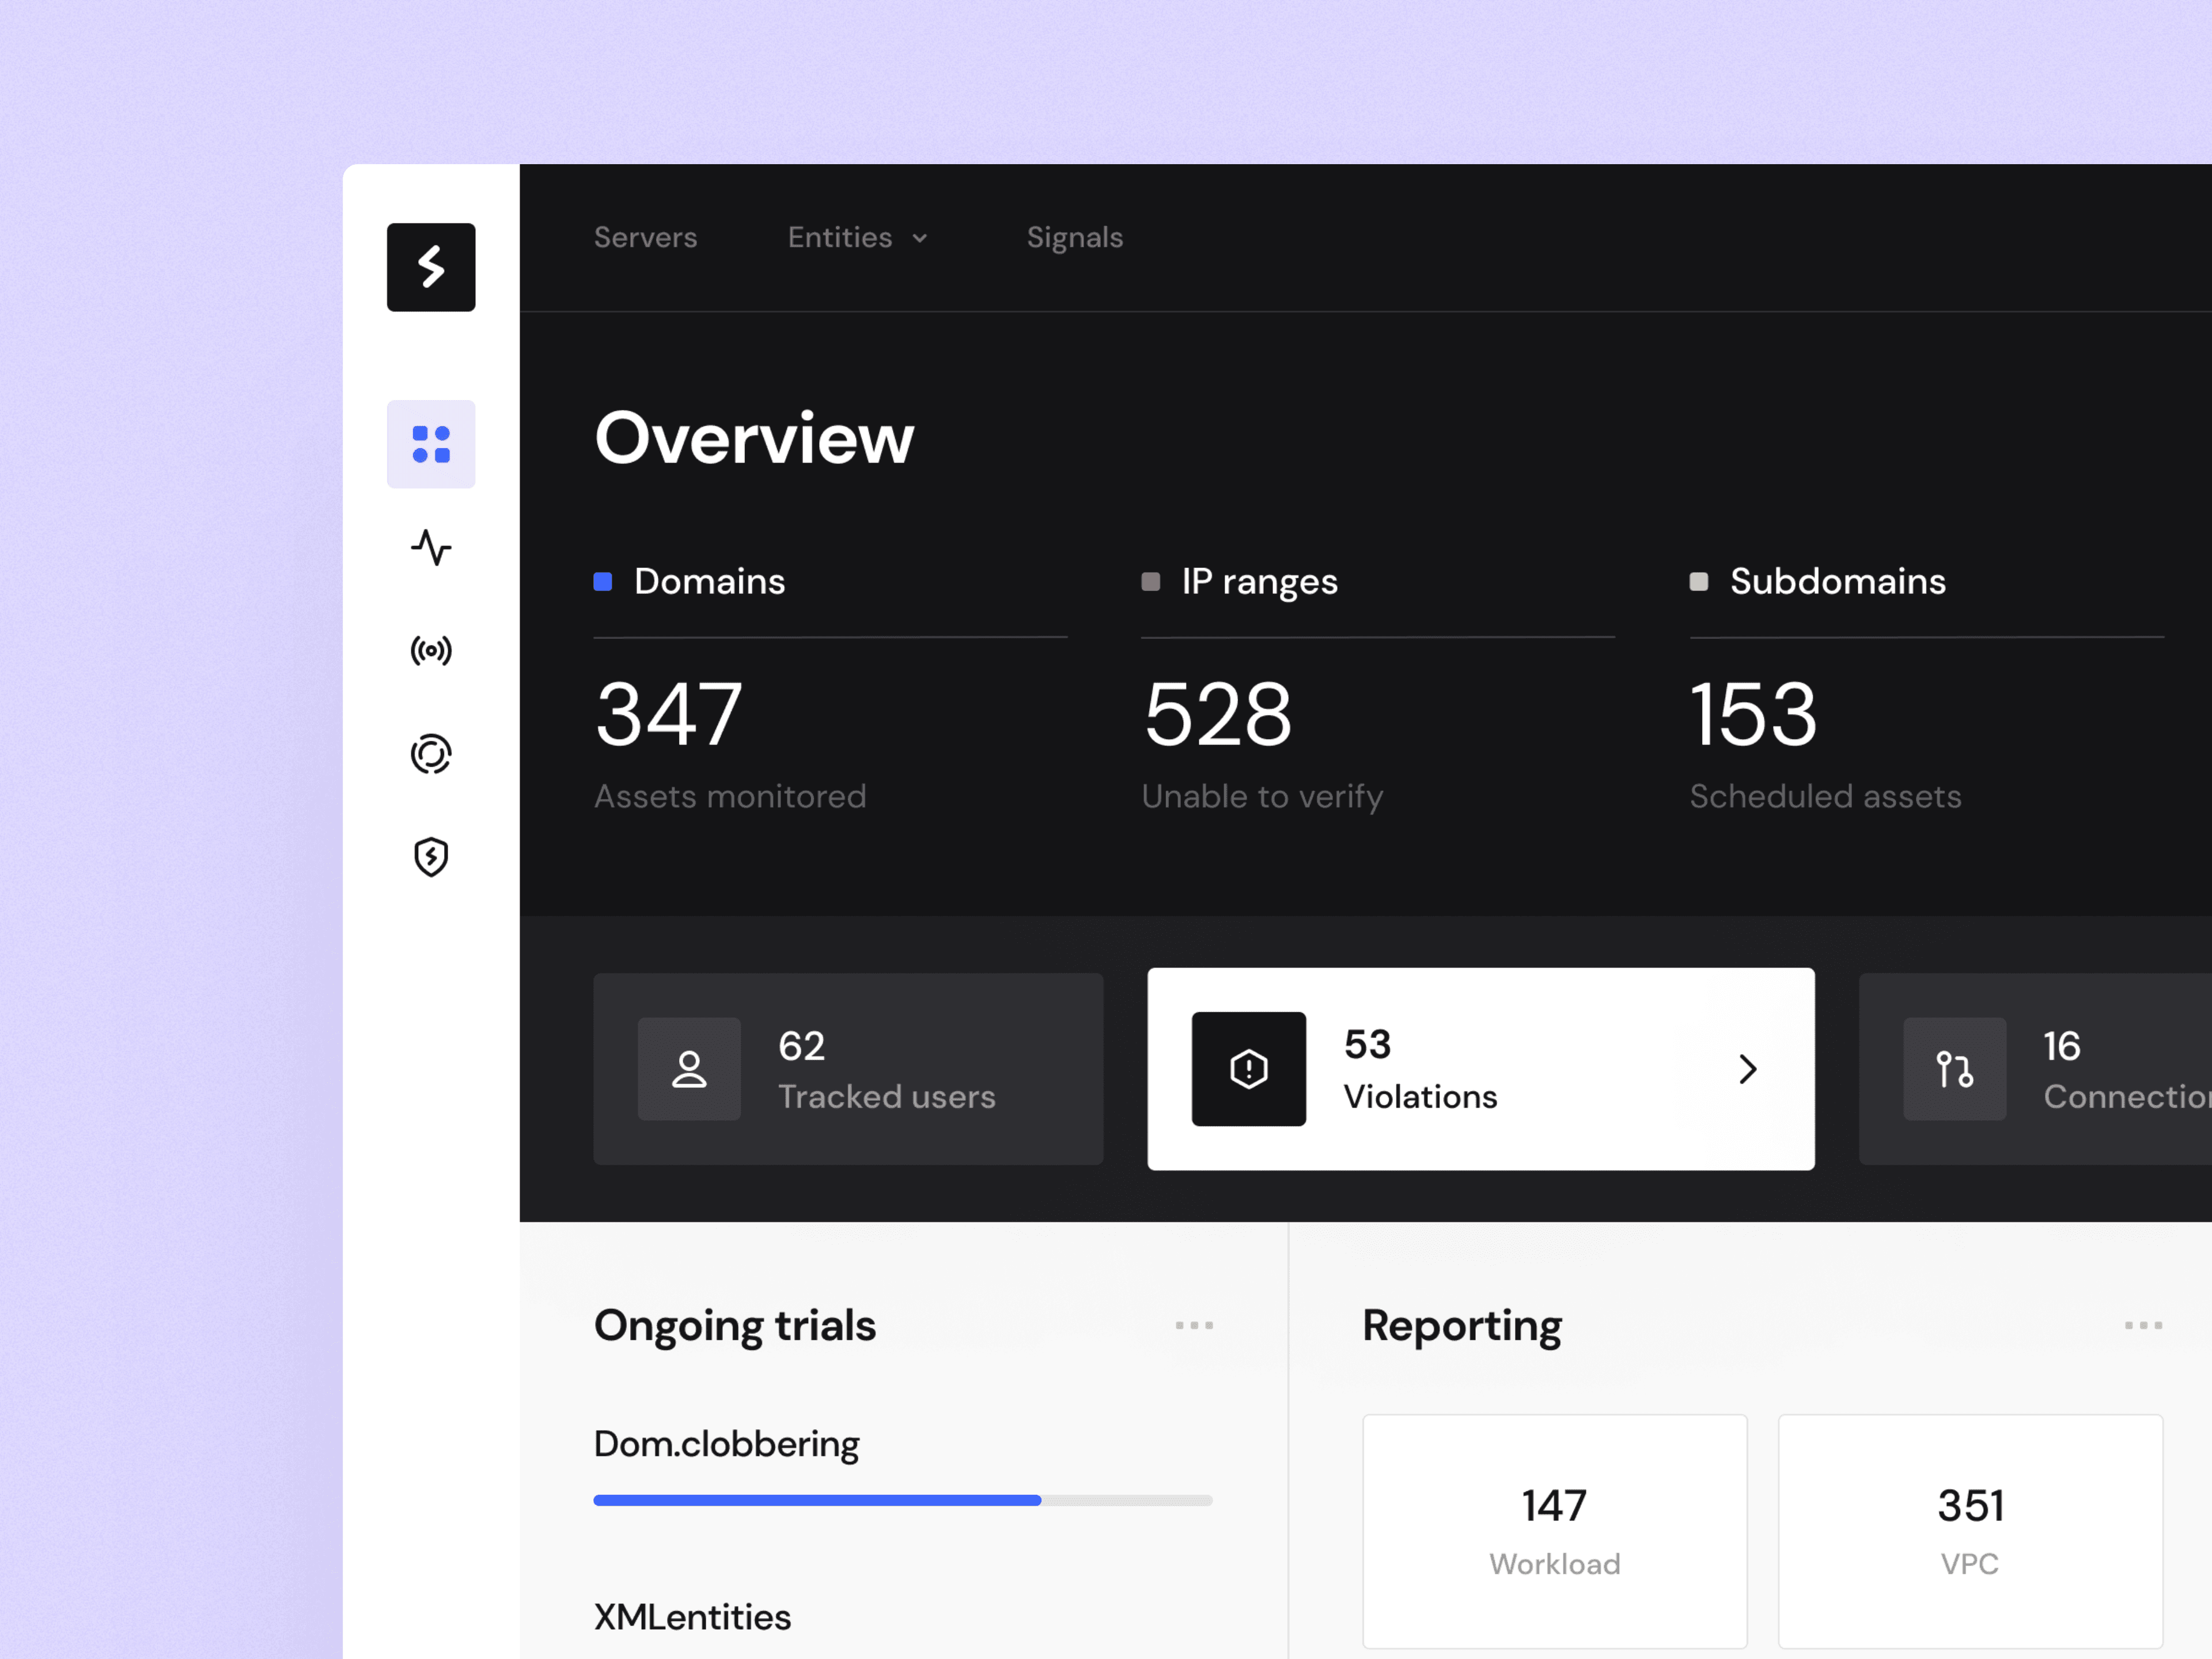Open the 147 Workload report tile
The height and width of the screenshot is (1659, 2212).
click(1555, 1531)
